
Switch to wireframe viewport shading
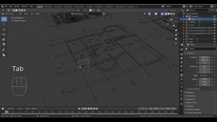click(x=166, y=14)
